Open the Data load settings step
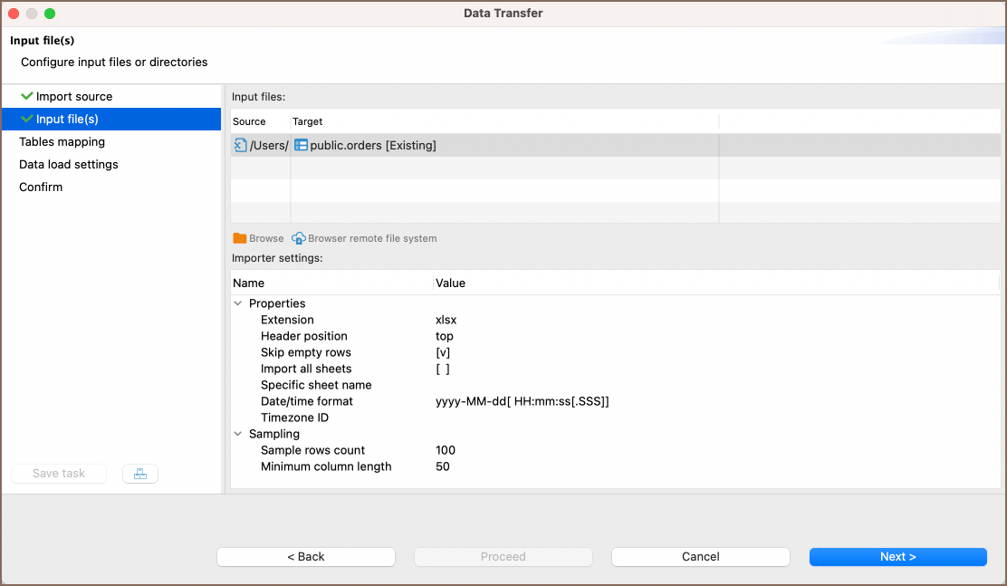Image resolution: width=1007 pixels, height=586 pixels. 69,164
